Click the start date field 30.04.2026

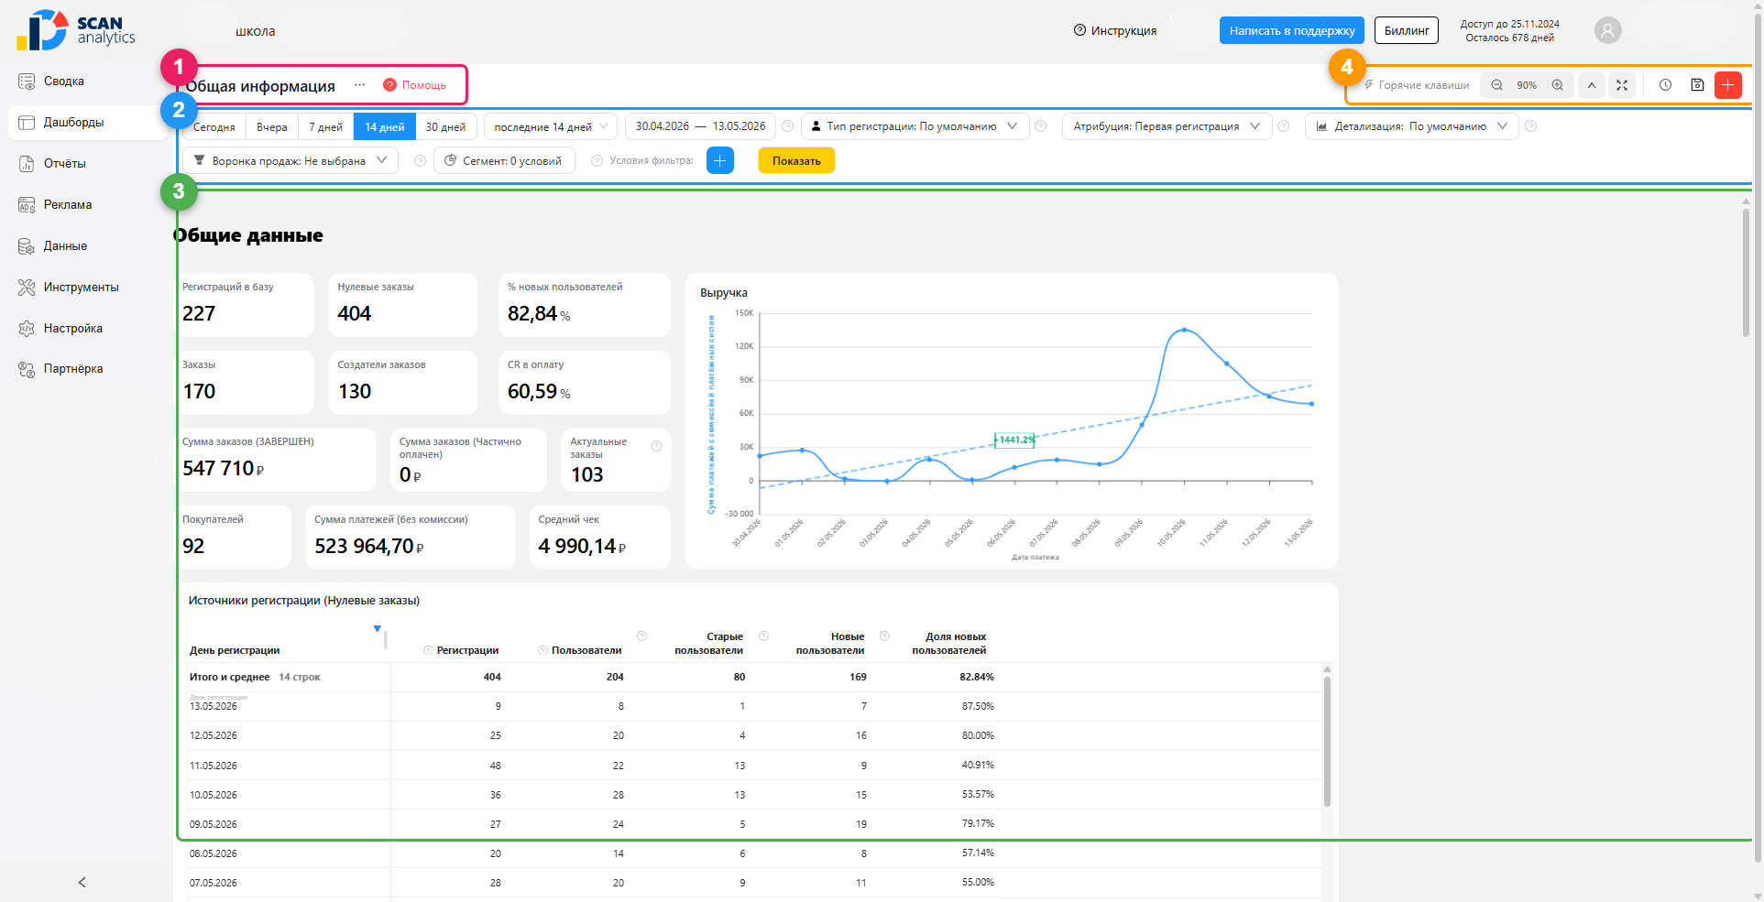coord(663,126)
